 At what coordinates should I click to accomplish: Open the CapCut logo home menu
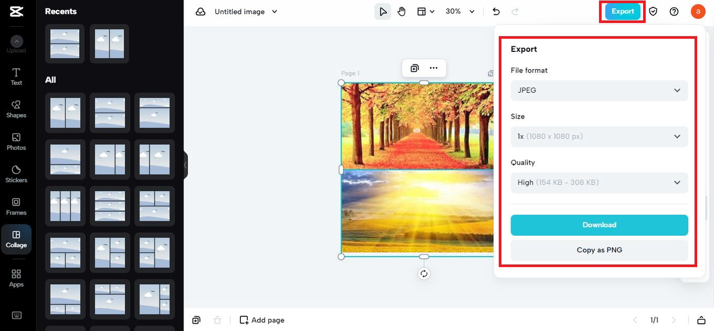[16, 11]
